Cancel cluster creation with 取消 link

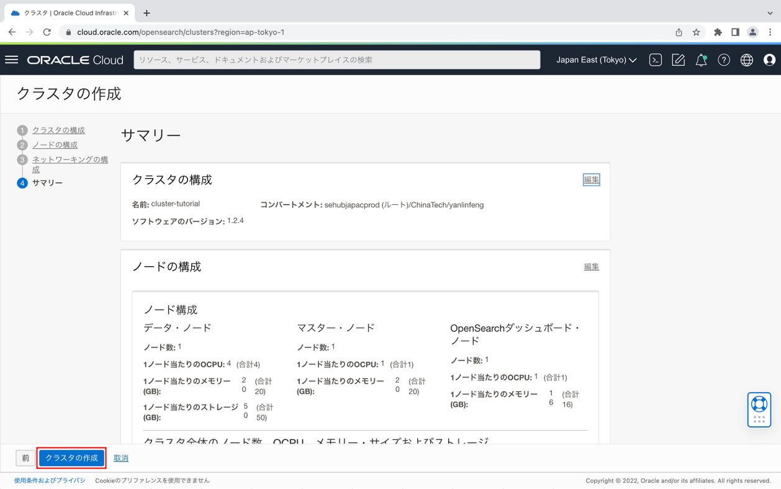(120, 457)
